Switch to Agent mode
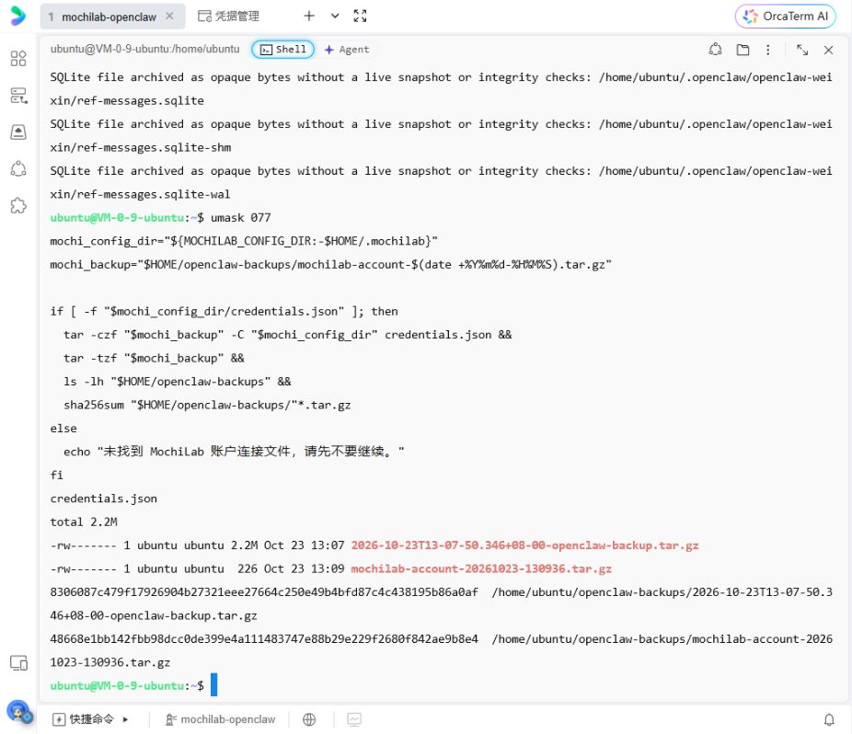 pos(347,50)
